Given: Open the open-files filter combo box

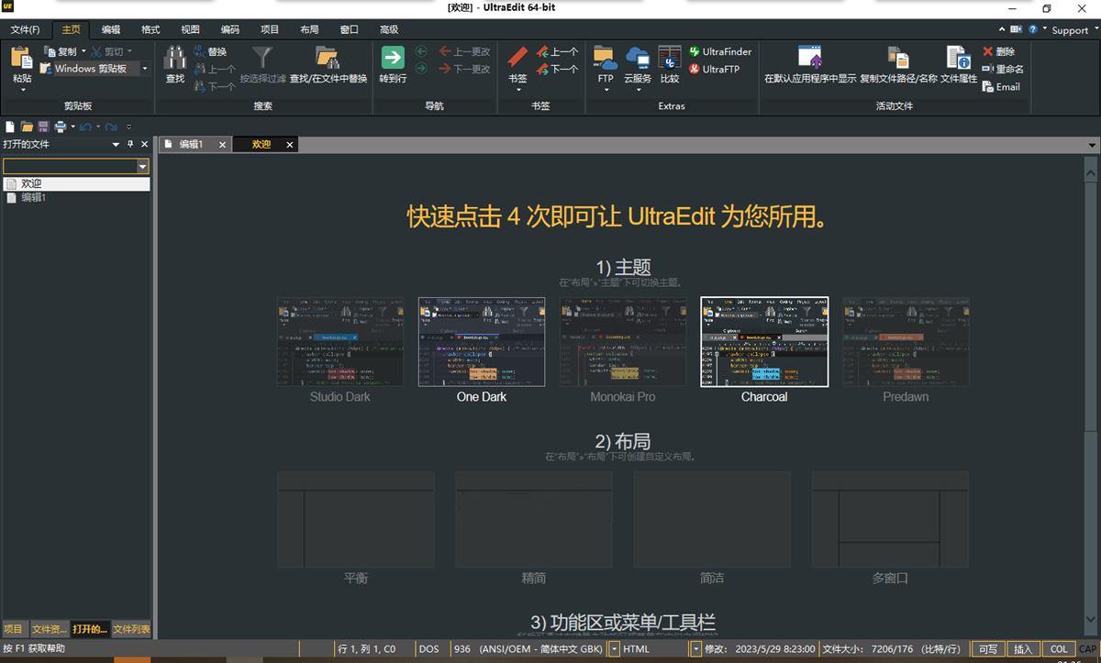Looking at the screenshot, I should 142,167.
